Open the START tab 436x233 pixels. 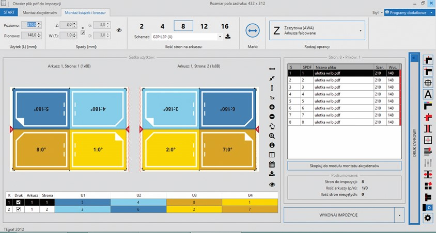tap(9, 12)
